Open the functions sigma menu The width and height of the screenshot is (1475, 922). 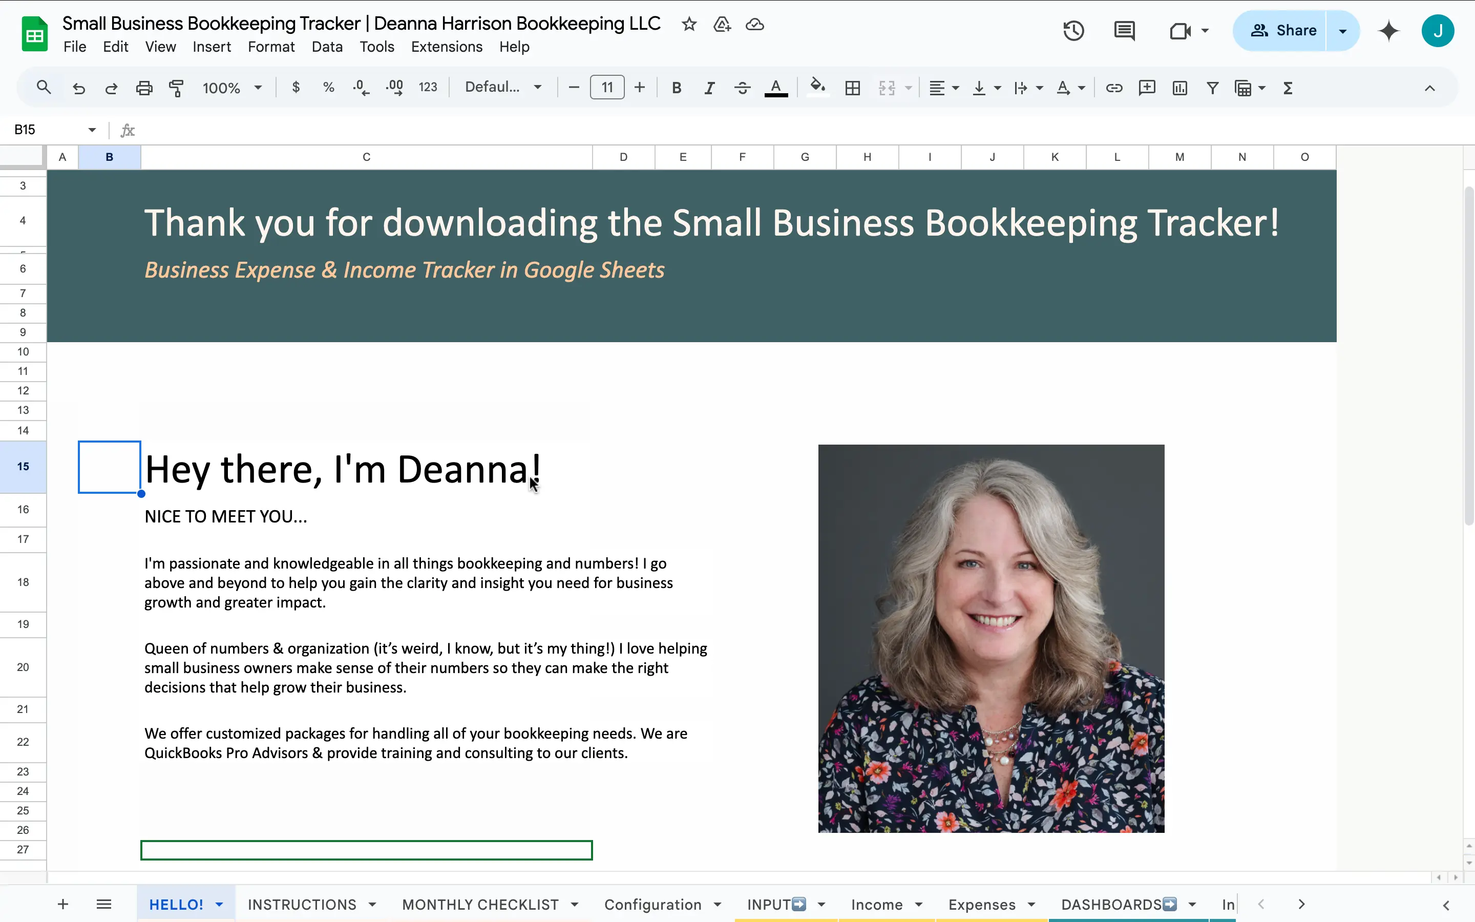(1288, 88)
